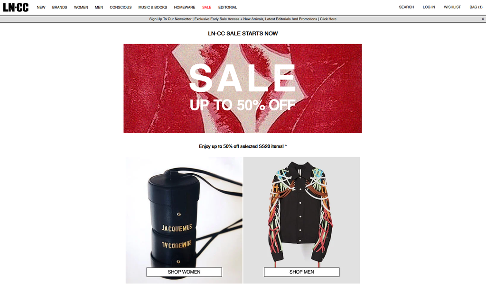Open the EDITORIAL section
Viewport: 486px width, 285px height.
pyautogui.click(x=227, y=8)
